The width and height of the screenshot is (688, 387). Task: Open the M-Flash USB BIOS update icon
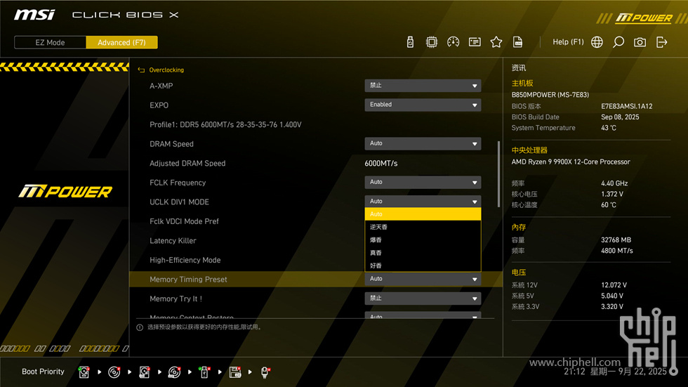410,42
